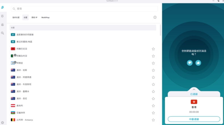Expand the 位置 section header
Viewport: 224px width, 125px height.
pyautogui.click(x=83, y=28)
